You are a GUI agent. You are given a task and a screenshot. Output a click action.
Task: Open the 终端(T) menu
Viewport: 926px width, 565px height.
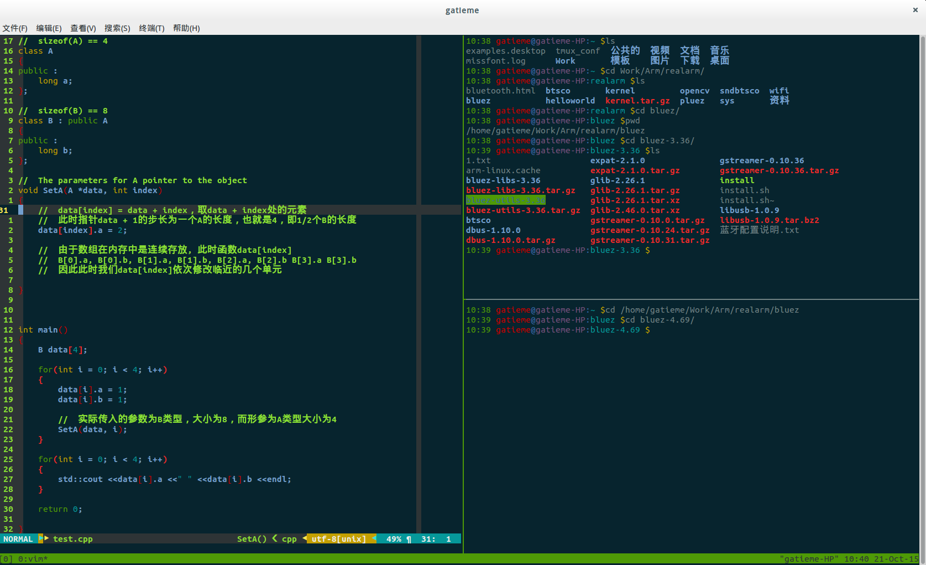(x=151, y=28)
